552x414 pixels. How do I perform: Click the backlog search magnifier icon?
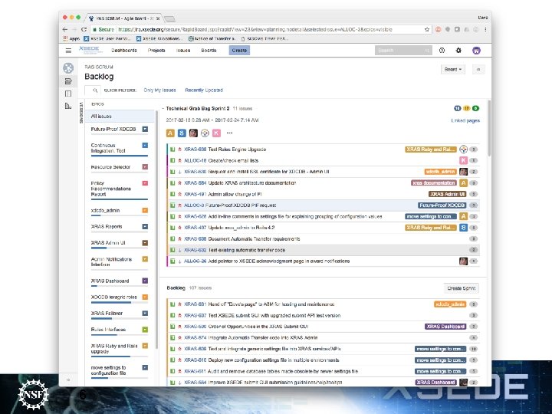95,90
